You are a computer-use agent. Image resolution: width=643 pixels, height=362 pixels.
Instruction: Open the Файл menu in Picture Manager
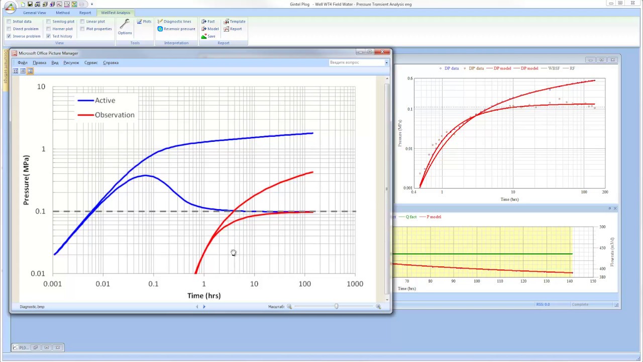[x=23, y=63]
